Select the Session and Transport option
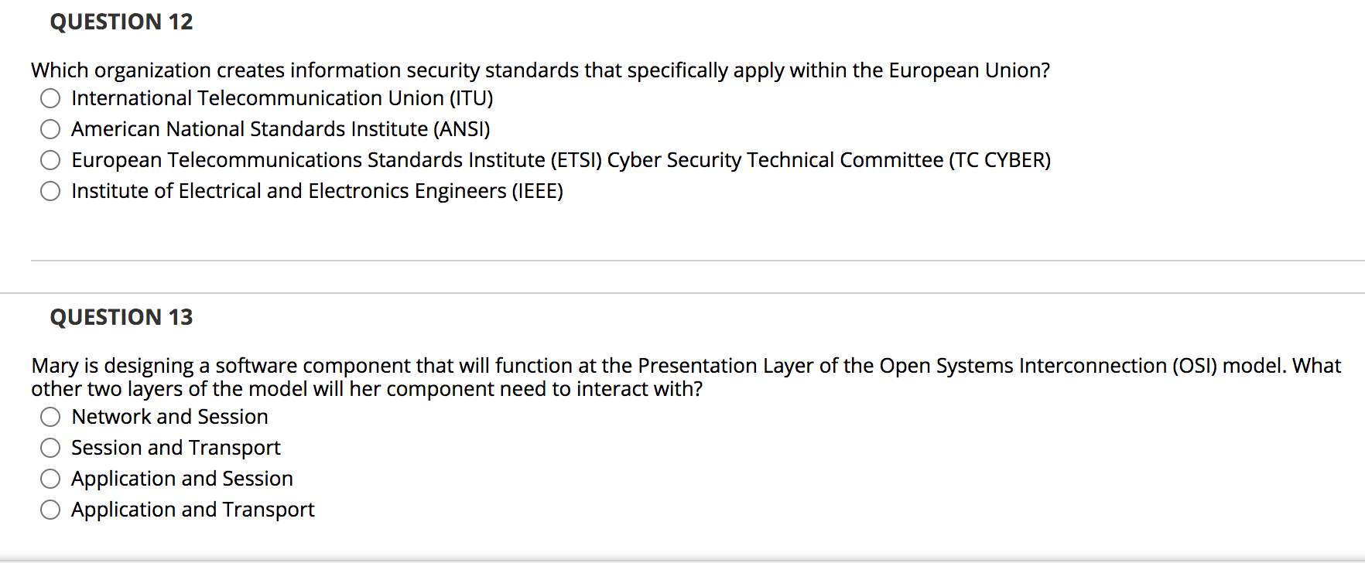 [x=50, y=448]
